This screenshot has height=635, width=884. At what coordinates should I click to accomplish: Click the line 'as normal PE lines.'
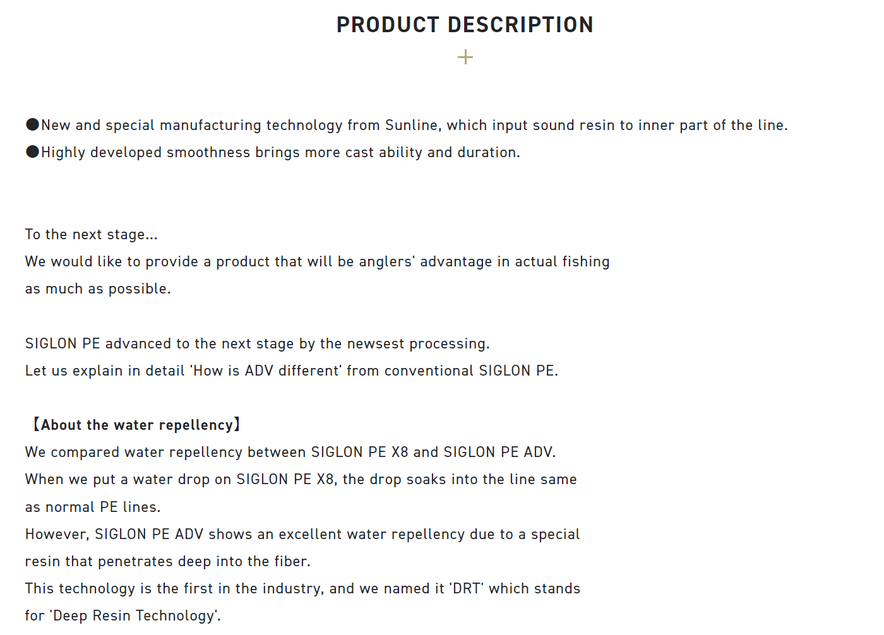coord(93,507)
